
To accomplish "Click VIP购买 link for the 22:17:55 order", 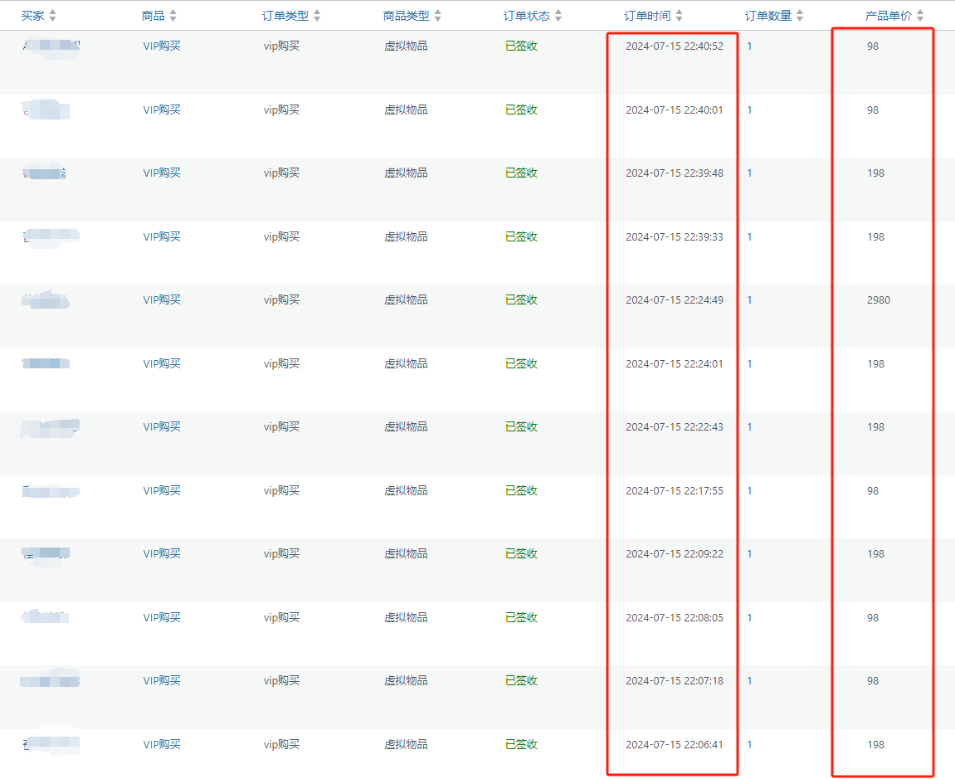I will [162, 491].
